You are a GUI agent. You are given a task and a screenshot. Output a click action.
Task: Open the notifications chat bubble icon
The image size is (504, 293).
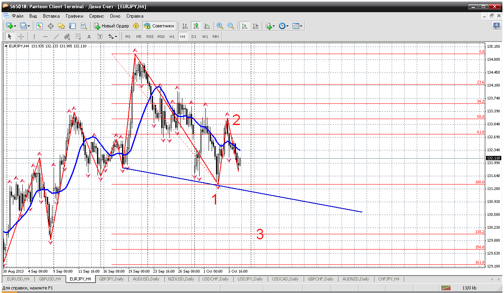click(496, 26)
